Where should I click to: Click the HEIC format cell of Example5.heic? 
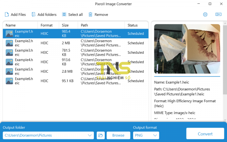[44, 72]
